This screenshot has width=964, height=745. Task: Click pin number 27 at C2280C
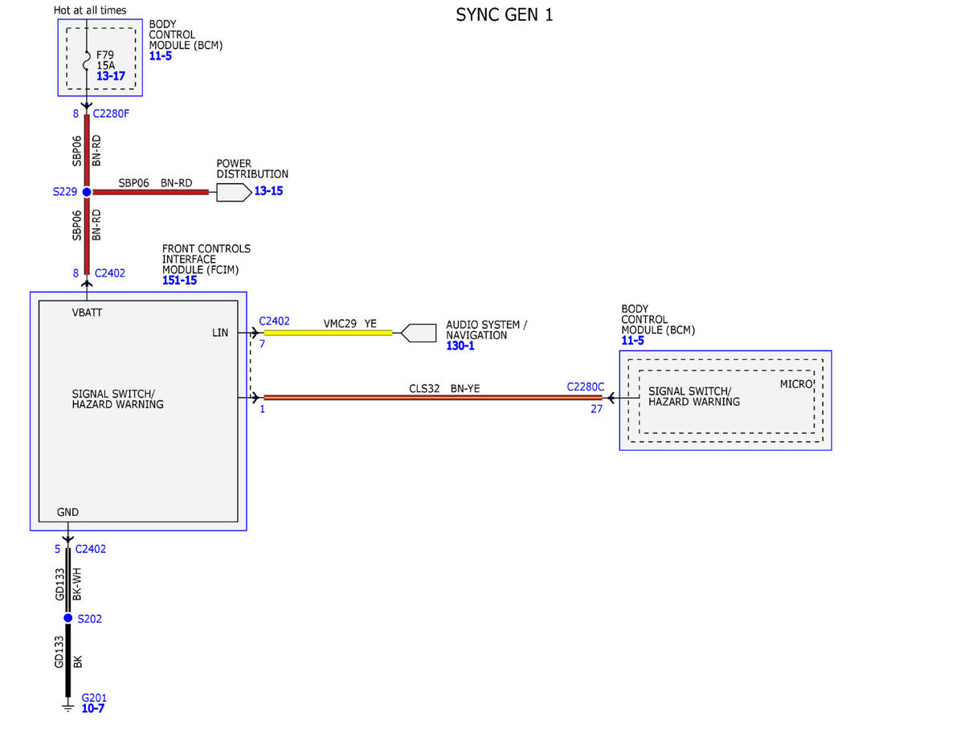coord(596,408)
